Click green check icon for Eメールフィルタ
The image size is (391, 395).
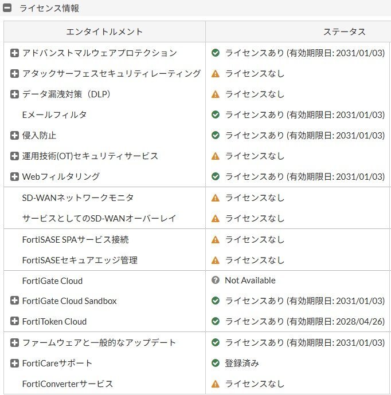pyautogui.click(x=216, y=115)
